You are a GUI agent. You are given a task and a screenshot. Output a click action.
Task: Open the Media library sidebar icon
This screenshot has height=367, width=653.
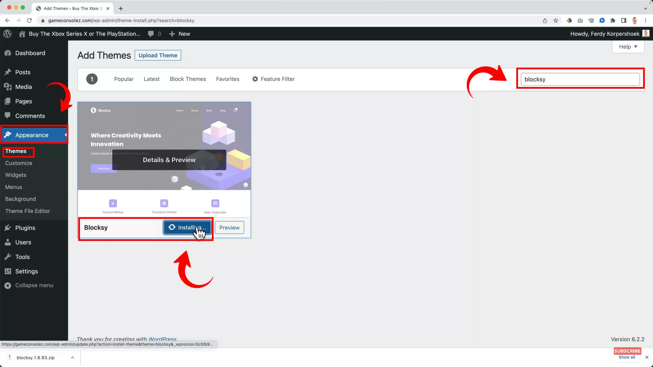point(8,87)
